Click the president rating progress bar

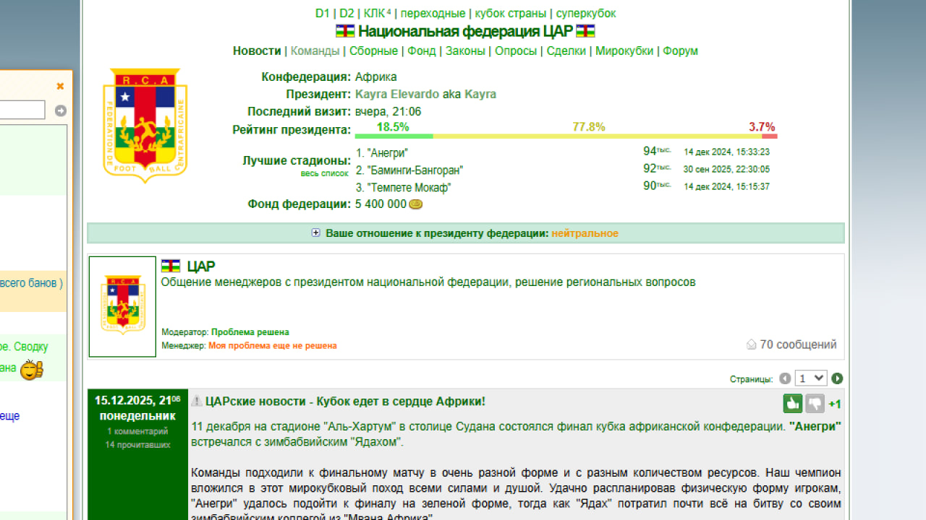point(564,136)
